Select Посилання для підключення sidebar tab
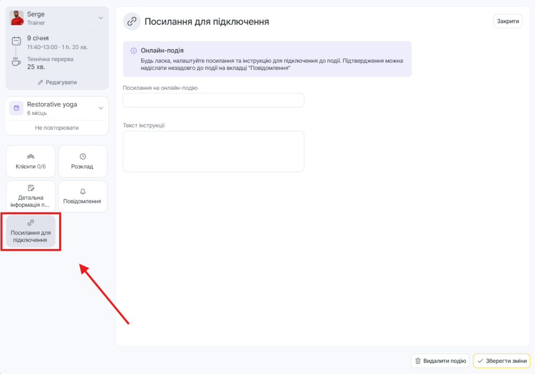This screenshot has height=374, width=535. click(30, 231)
